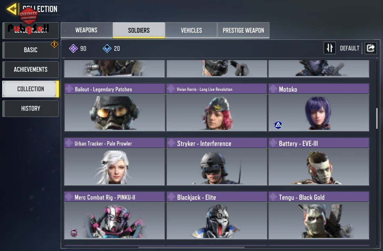The height and width of the screenshot is (251, 383).
Task: Select the Tengu - Black Gold soldier
Action: (319, 215)
